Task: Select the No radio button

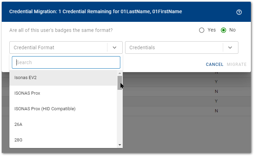Action: click(x=224, y=30)
